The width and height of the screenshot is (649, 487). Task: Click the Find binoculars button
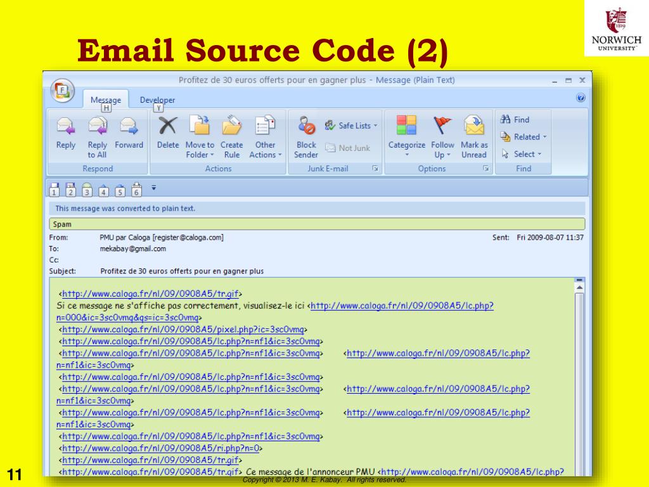[515, 120]
